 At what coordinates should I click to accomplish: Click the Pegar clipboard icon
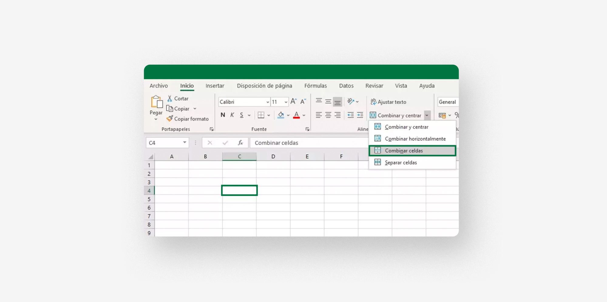point(157,102)
